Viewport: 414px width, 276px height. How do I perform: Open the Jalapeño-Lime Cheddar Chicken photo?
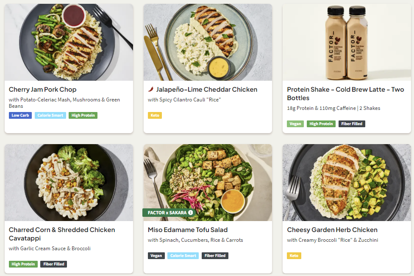208,42
